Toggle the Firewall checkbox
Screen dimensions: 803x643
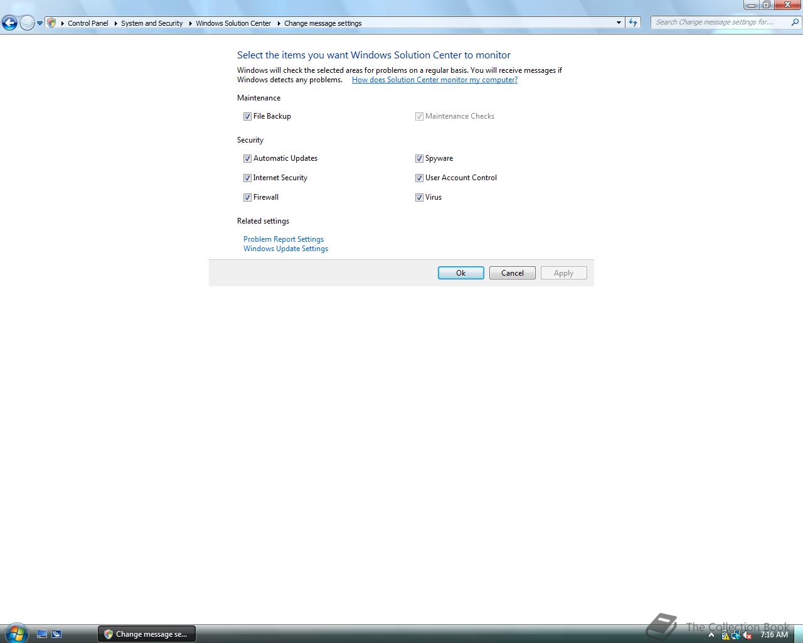click(247, 197)
